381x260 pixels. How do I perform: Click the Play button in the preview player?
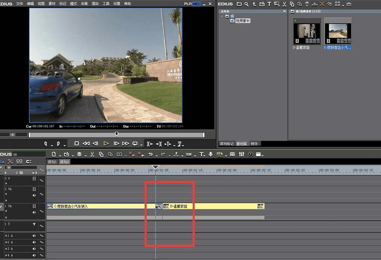pos(106,144)
